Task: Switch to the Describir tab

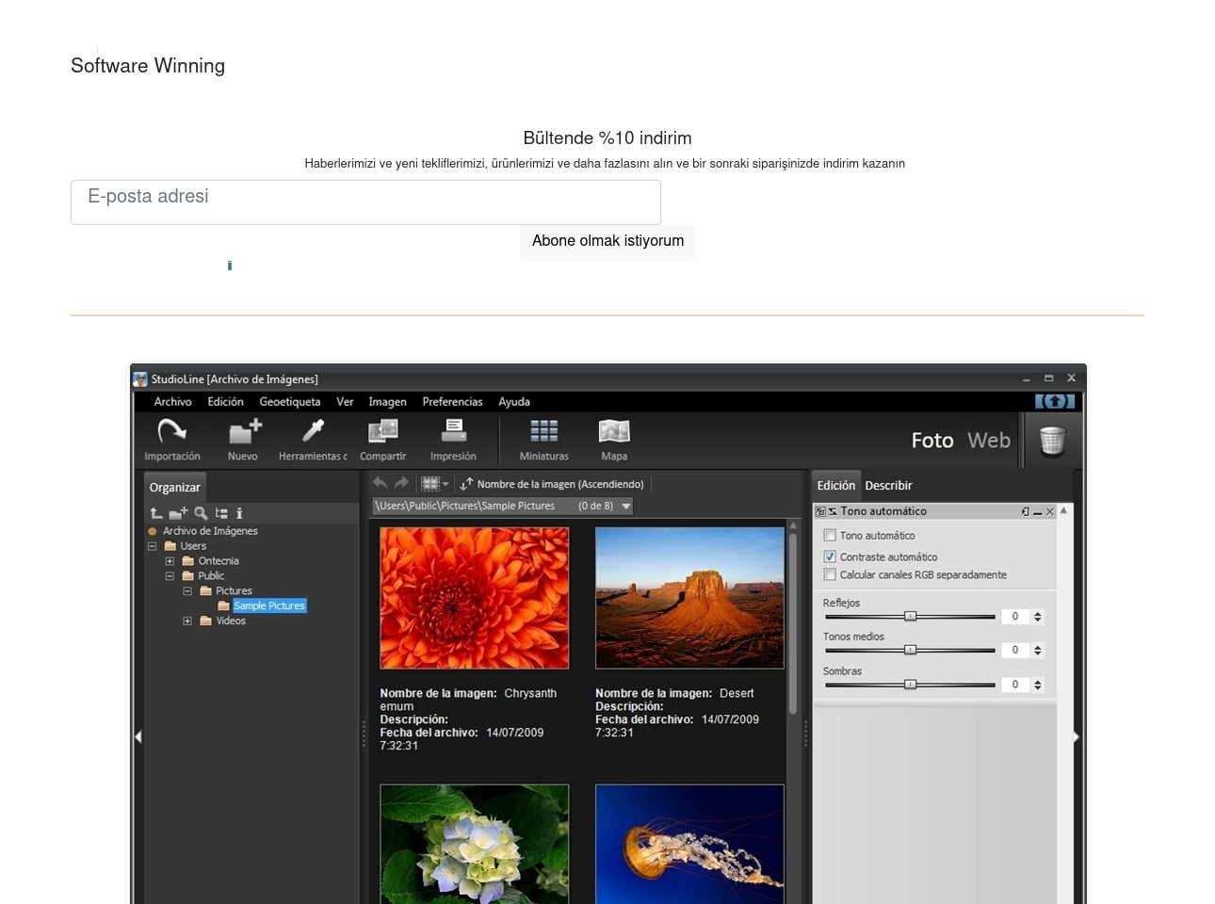Action: click(888, 486)
